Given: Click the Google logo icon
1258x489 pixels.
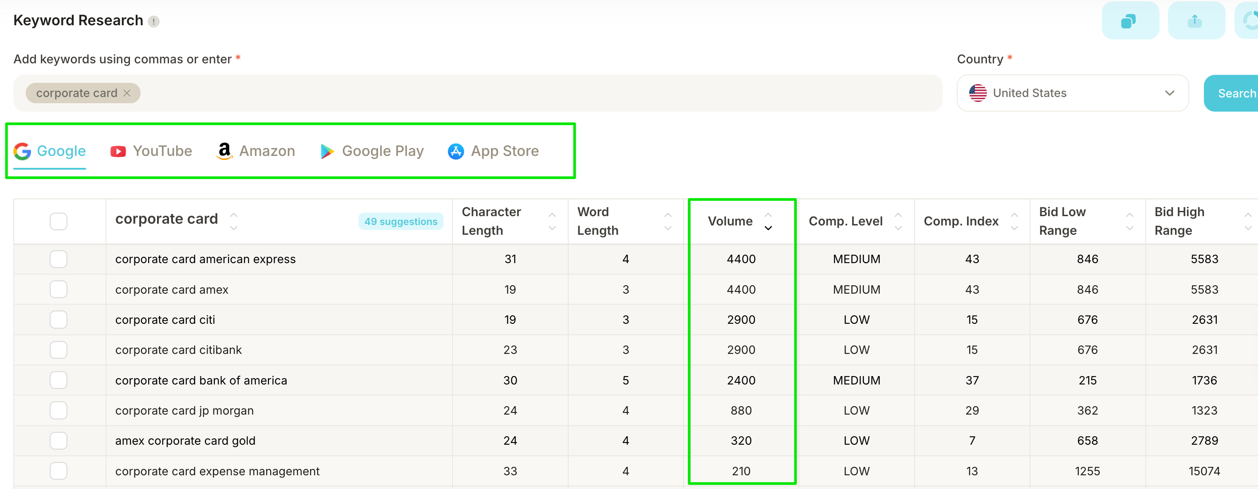Looking at the screenshot, I should pos(23,151).
